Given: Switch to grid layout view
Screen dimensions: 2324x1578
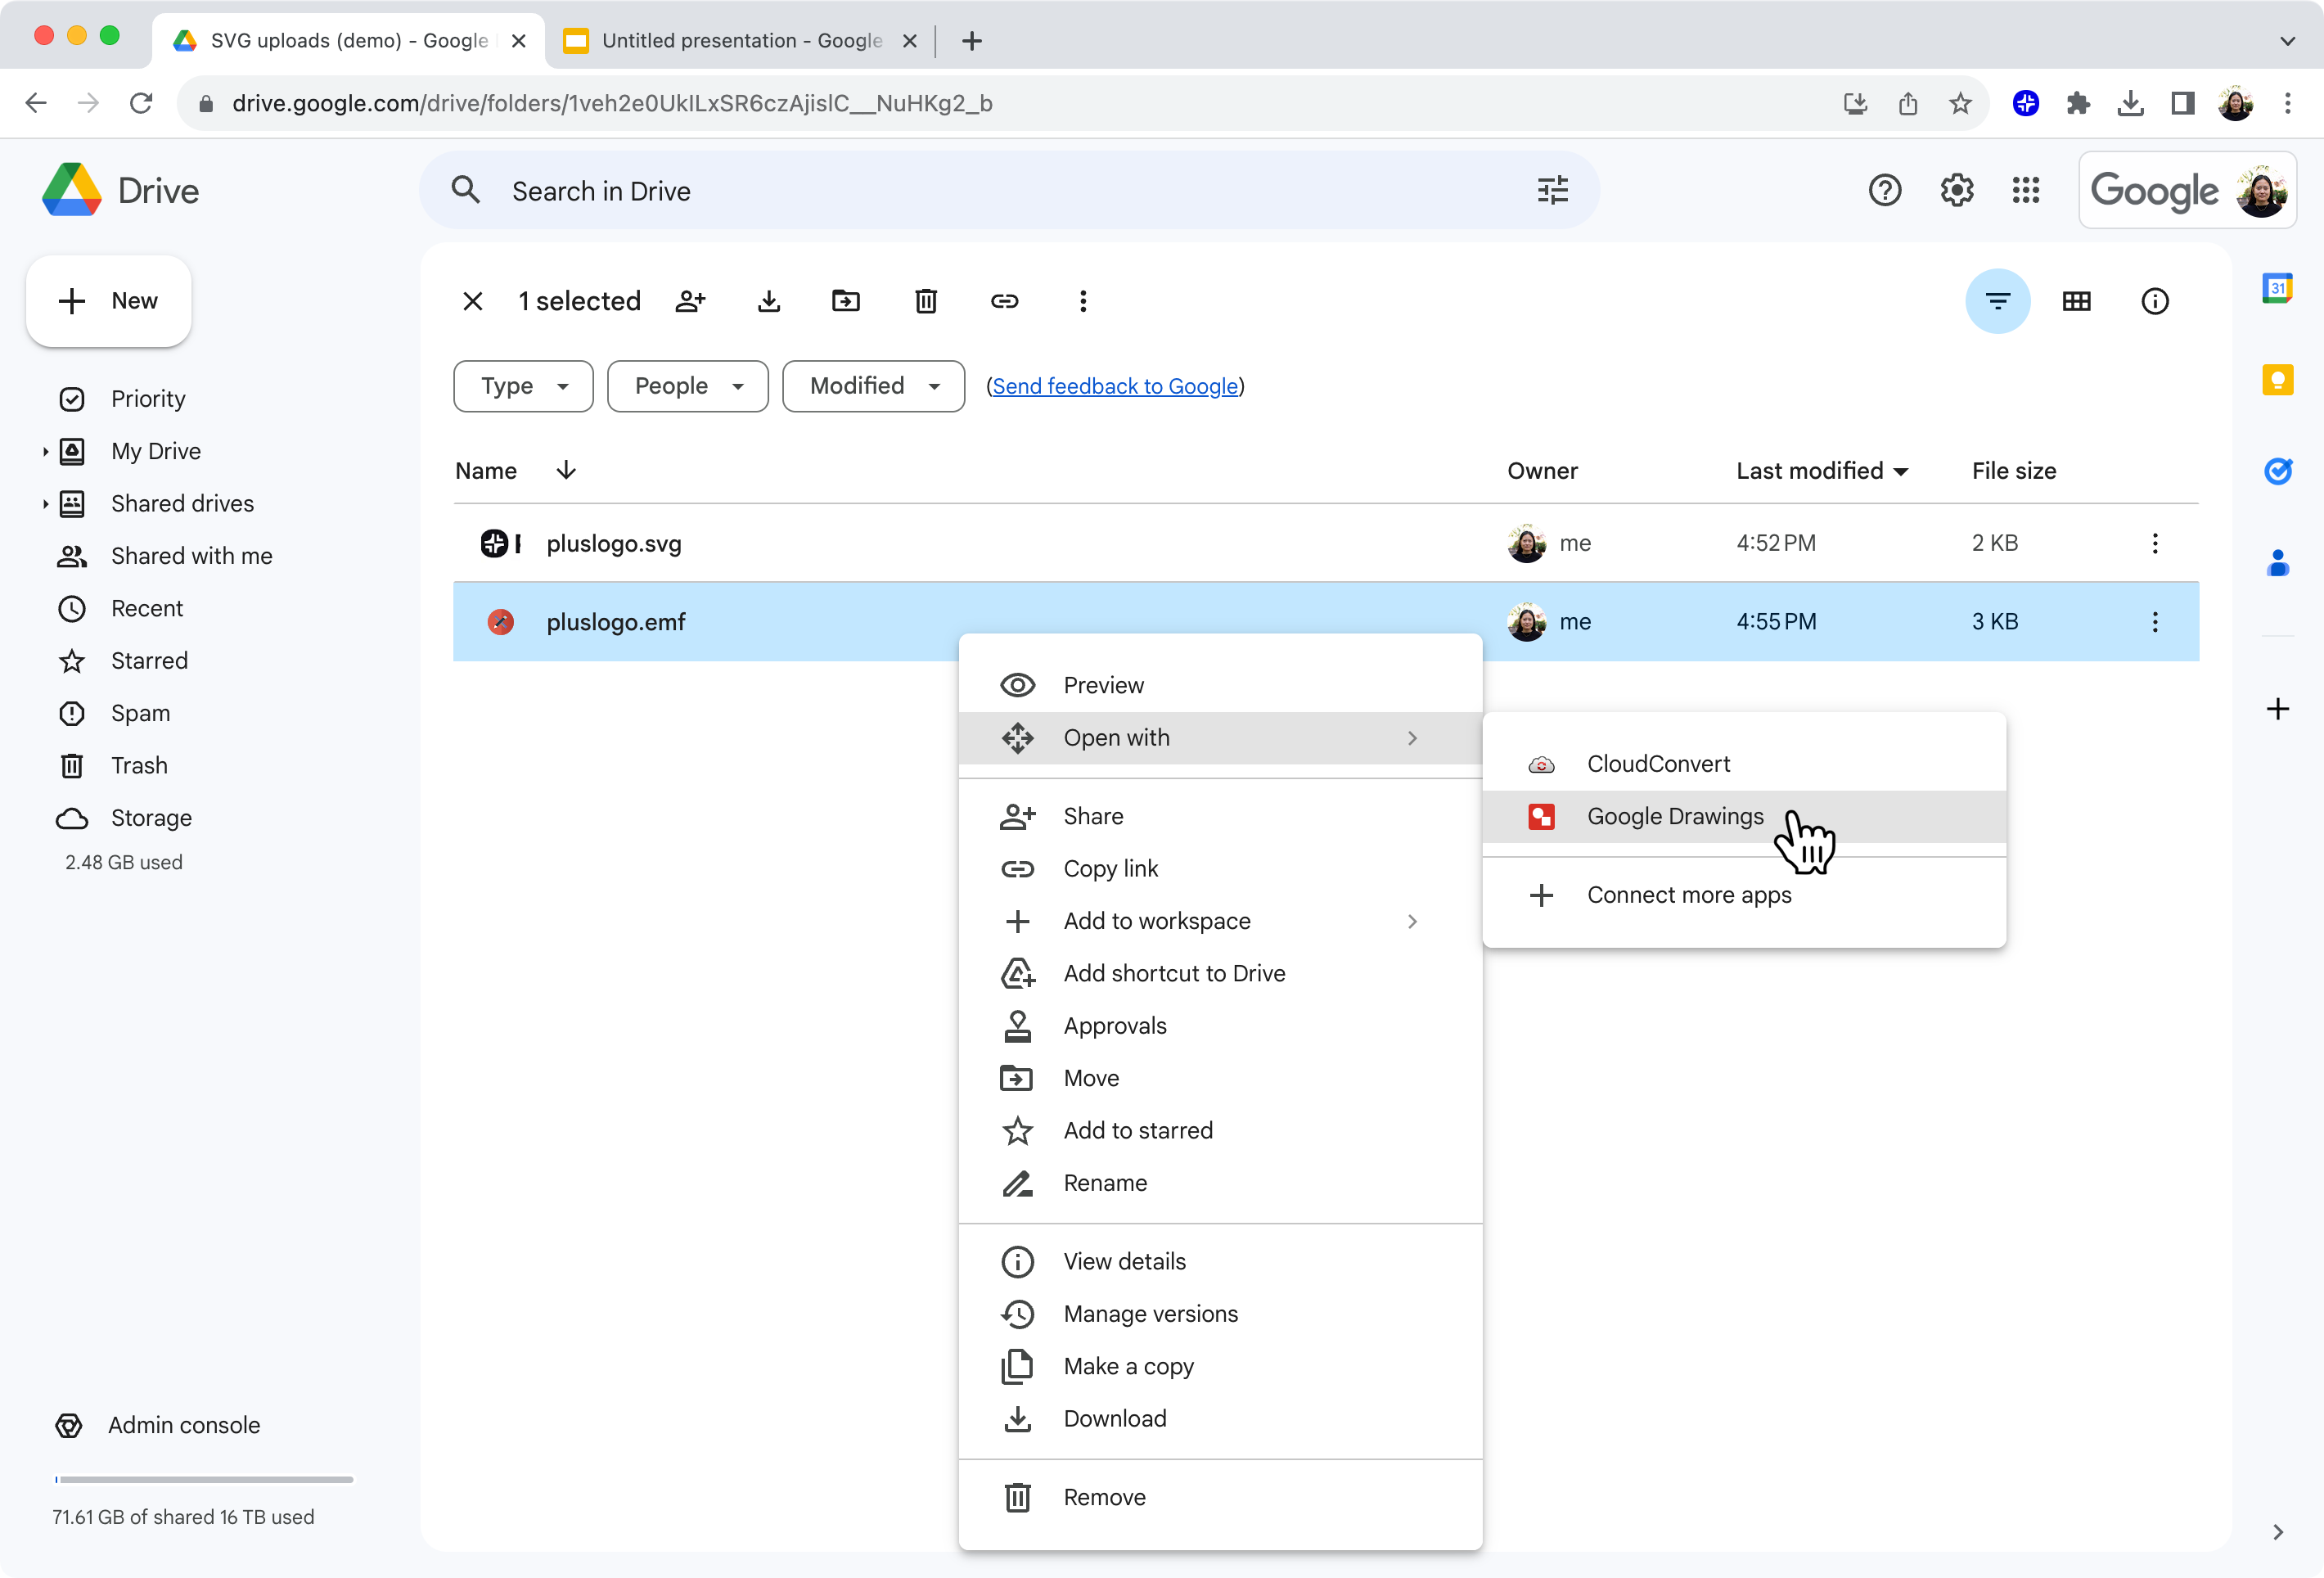Looking at the screenshot, I should coord(2076,301).
